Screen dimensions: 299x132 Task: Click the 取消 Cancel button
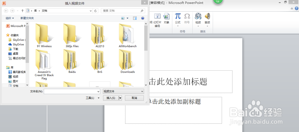[134, 98]
